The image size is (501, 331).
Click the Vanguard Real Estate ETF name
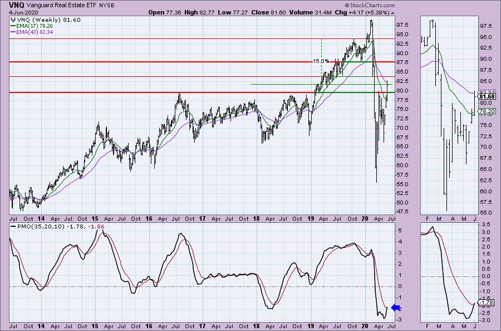[60, 5]
